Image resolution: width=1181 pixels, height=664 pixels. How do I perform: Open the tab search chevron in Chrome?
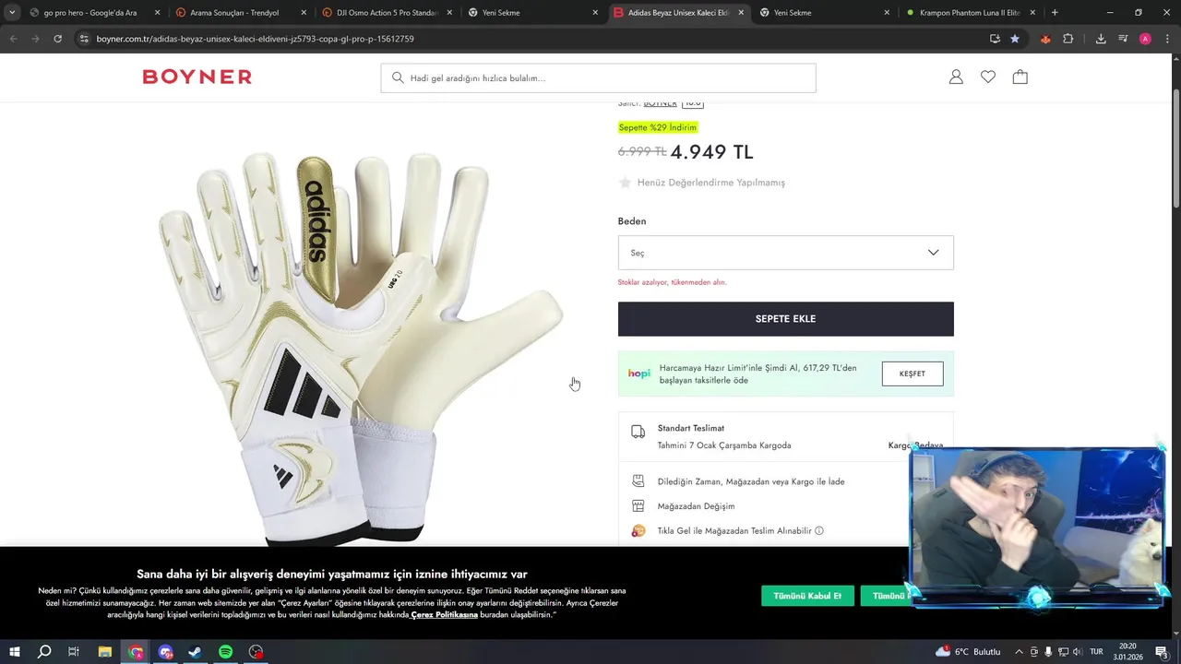coord(12,13)
